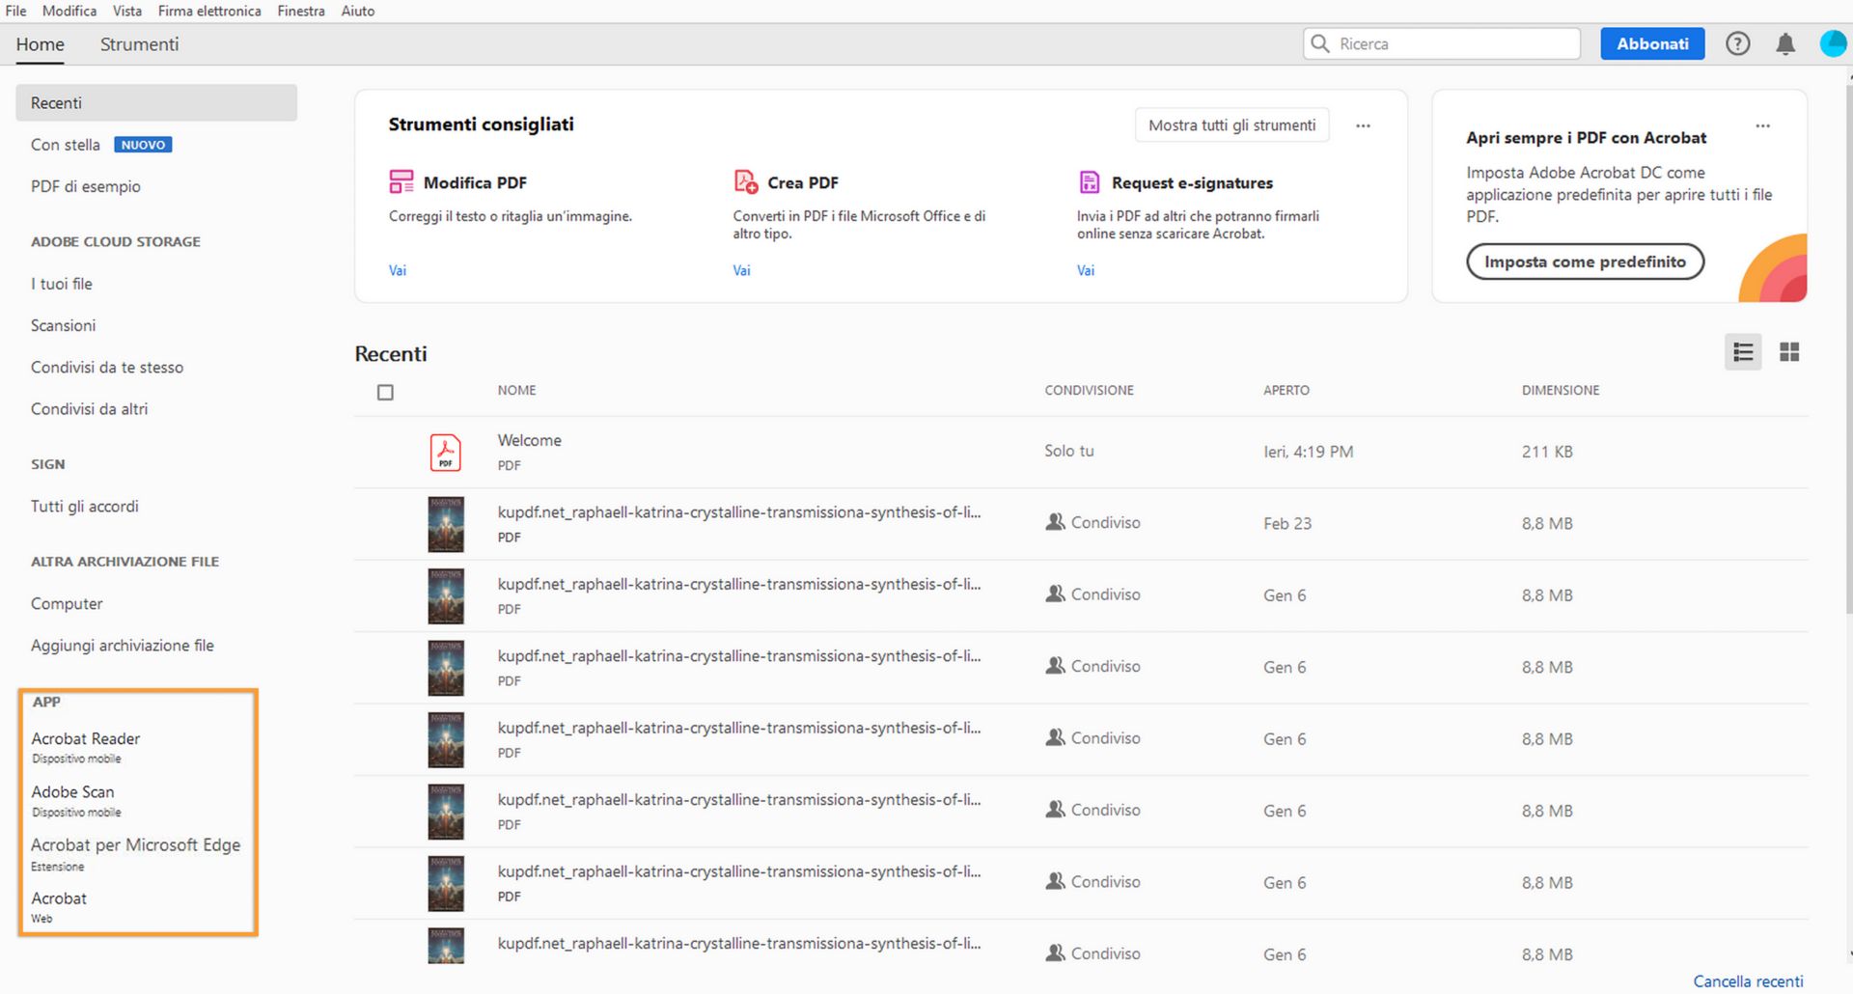
Task: Open Con stella in the sidebar
Action: tap(66, 145)
